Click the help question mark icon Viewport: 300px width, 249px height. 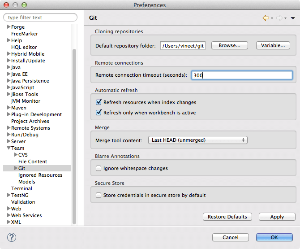13,237
